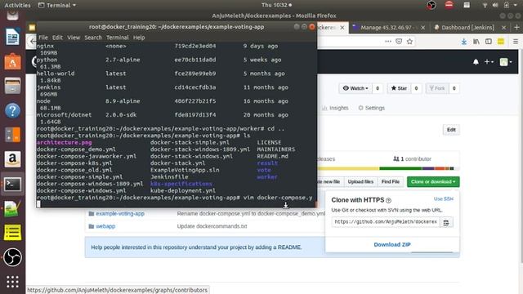The width and height of the screenshot is (523, 294).
Task: Click the stargazers count next to Star
Action: 416,88
